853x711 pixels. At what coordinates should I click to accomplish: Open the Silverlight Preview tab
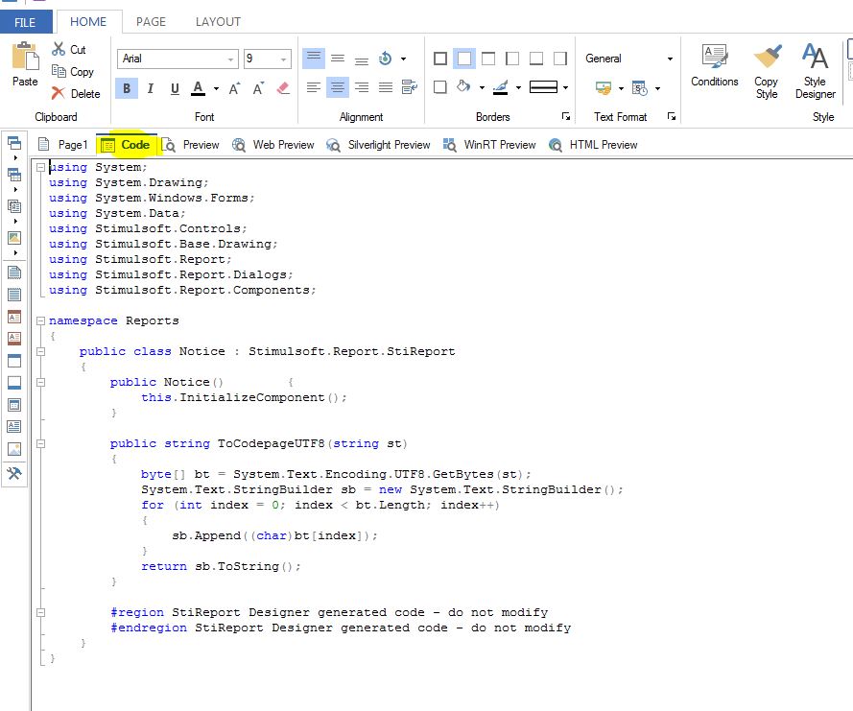379,145
